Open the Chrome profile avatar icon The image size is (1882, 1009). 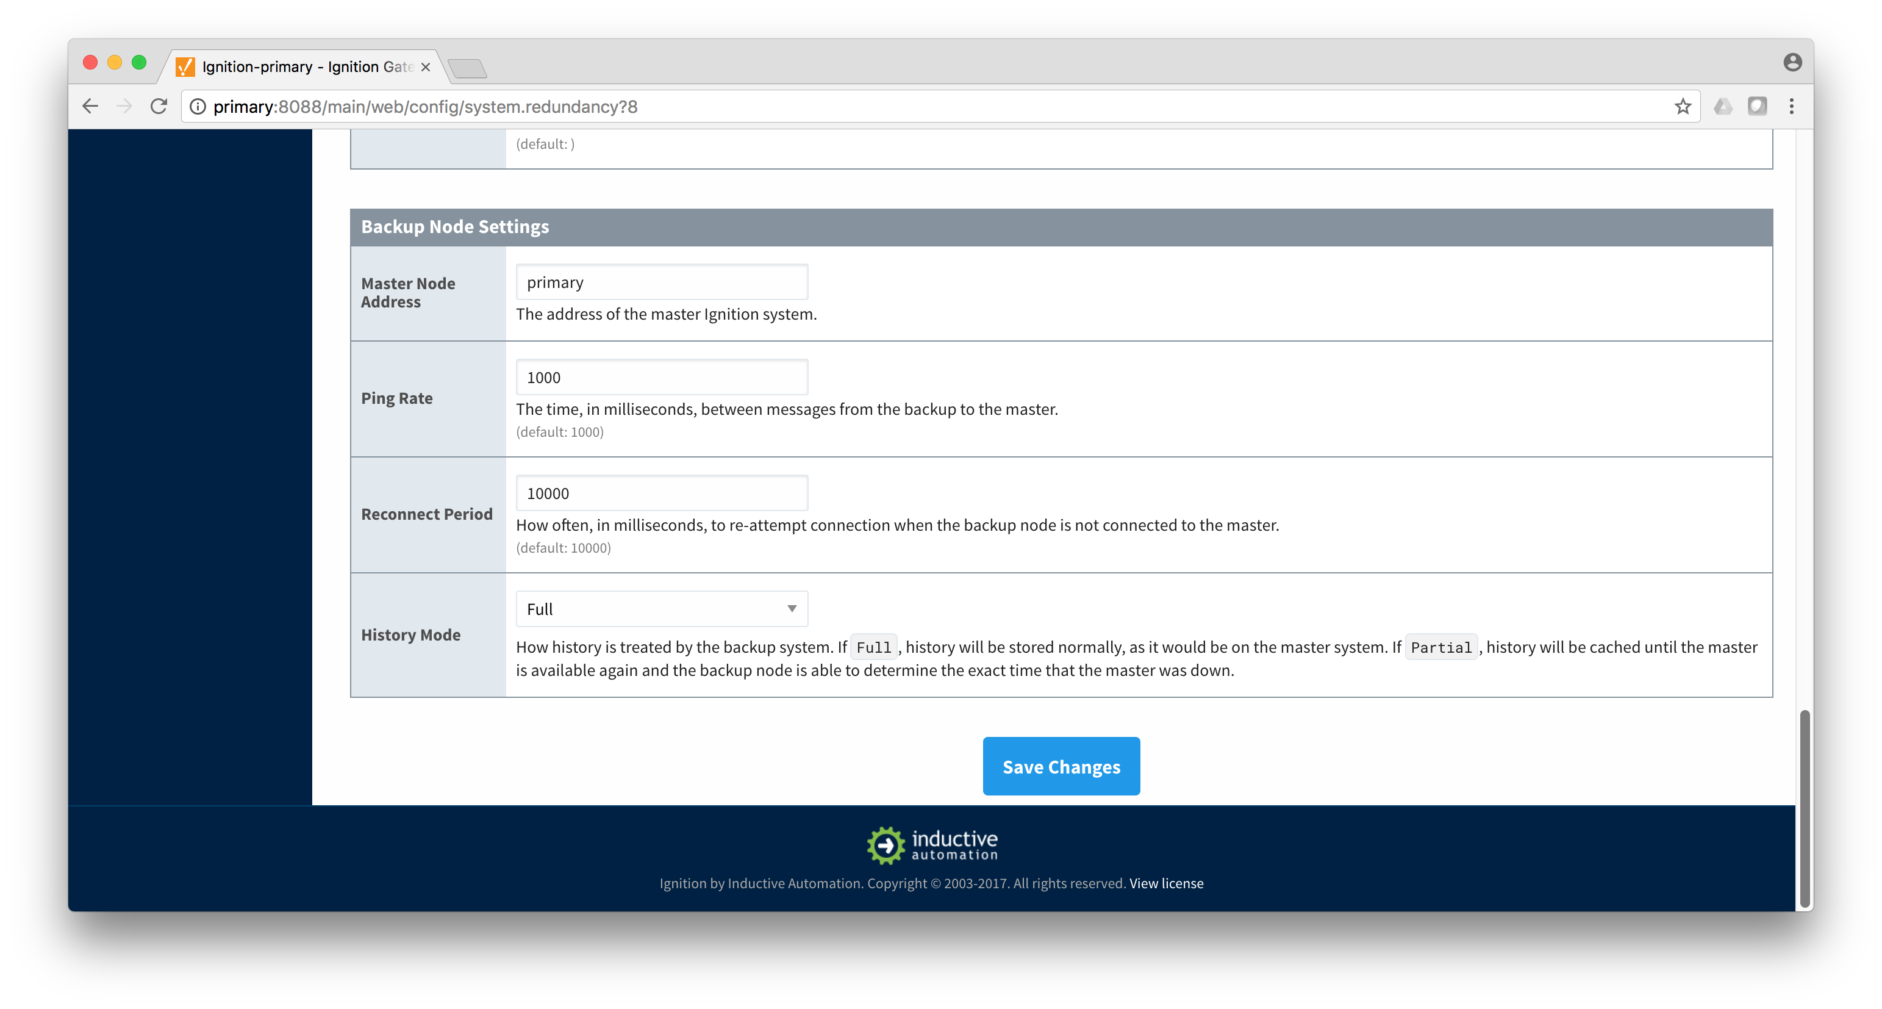(1792, 62)
